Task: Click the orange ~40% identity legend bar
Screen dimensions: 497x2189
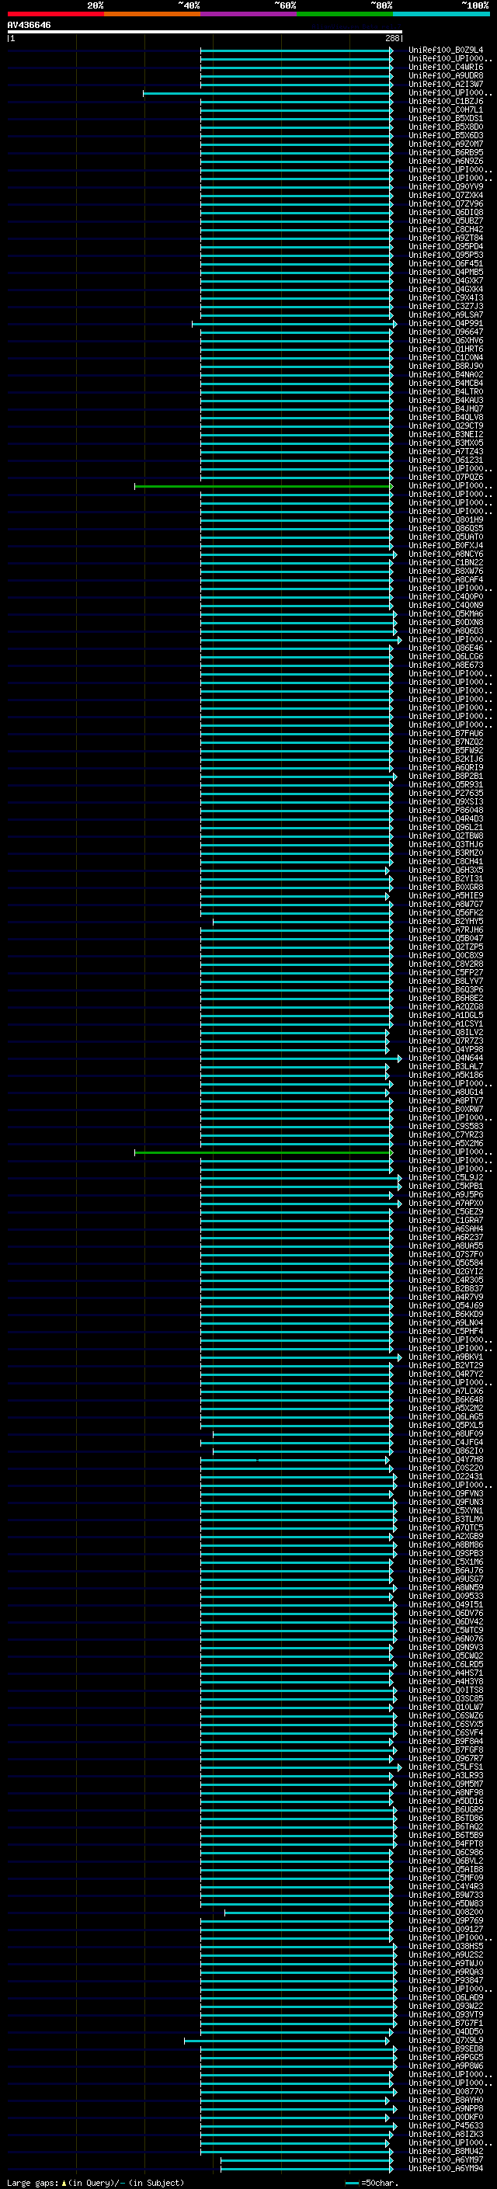Action: click(152, 15)
